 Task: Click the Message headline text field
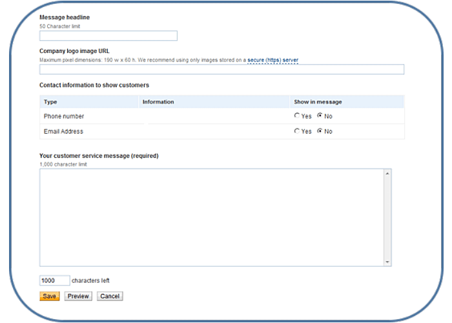(x=108, y=36)
